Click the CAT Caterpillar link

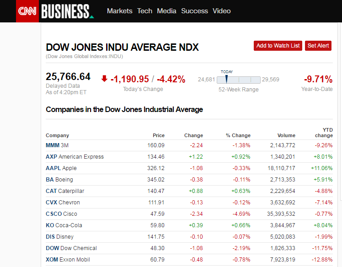tap(64, 191)
